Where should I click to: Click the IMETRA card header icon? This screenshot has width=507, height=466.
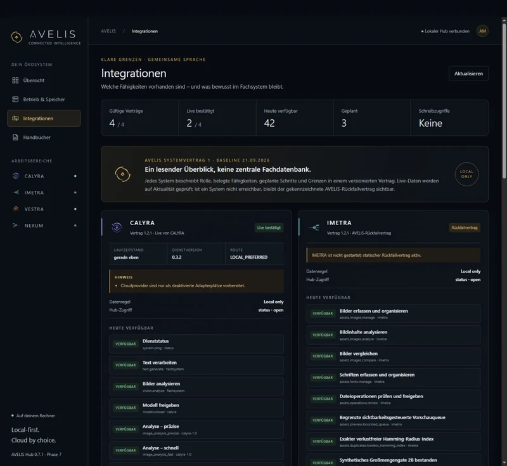pyautogui.click(x=314, y=228)
